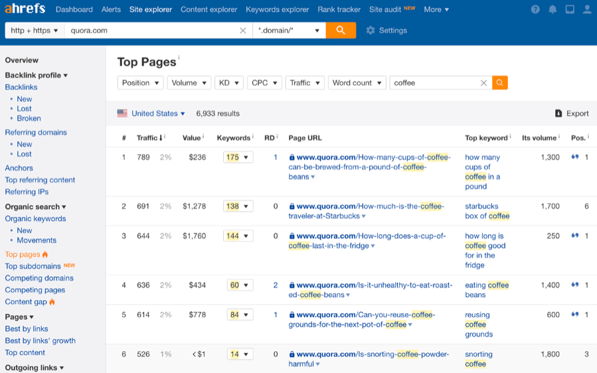Open Referring domains report
The height and width of the screenshot is (373, 597).
tap(36, 133)
